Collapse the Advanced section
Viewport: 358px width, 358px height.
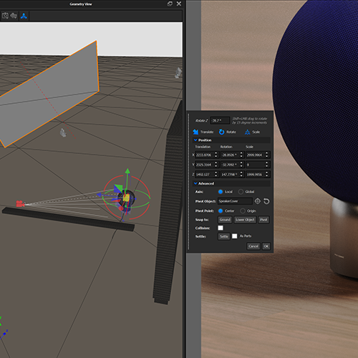click(x=195, y=183)
